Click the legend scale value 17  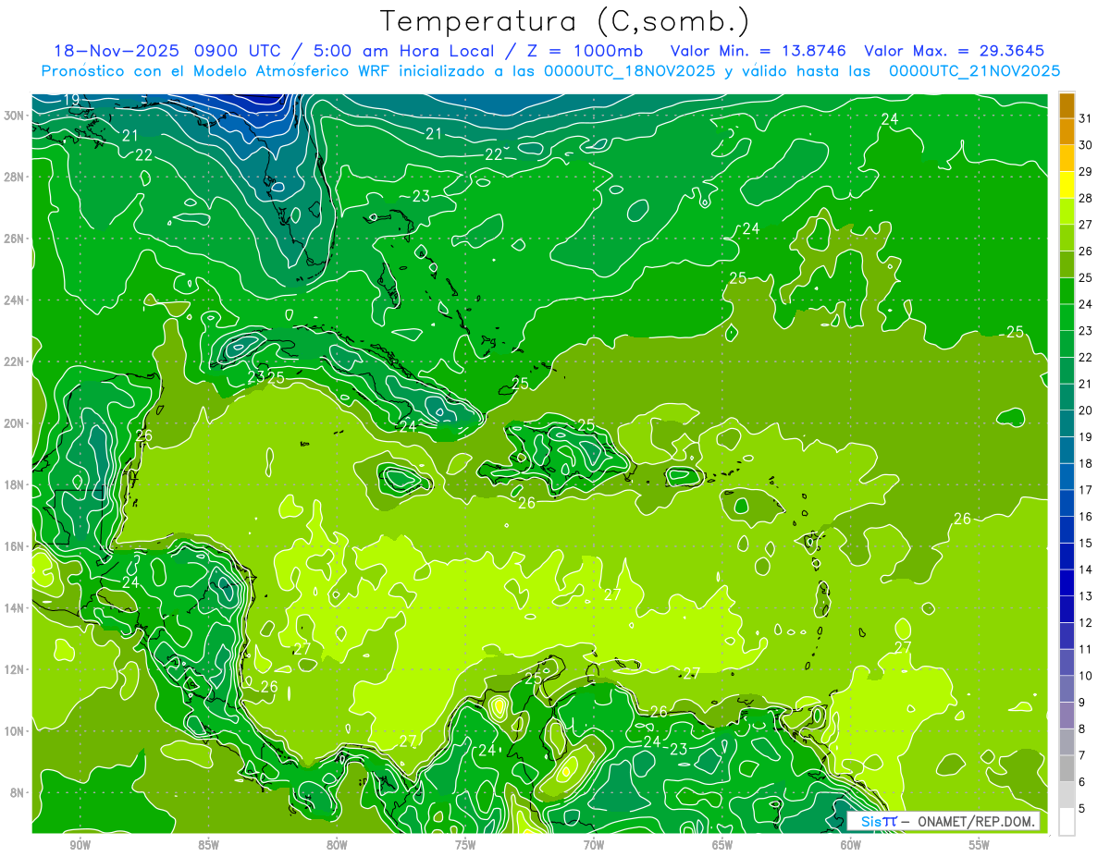(1086, 490)
